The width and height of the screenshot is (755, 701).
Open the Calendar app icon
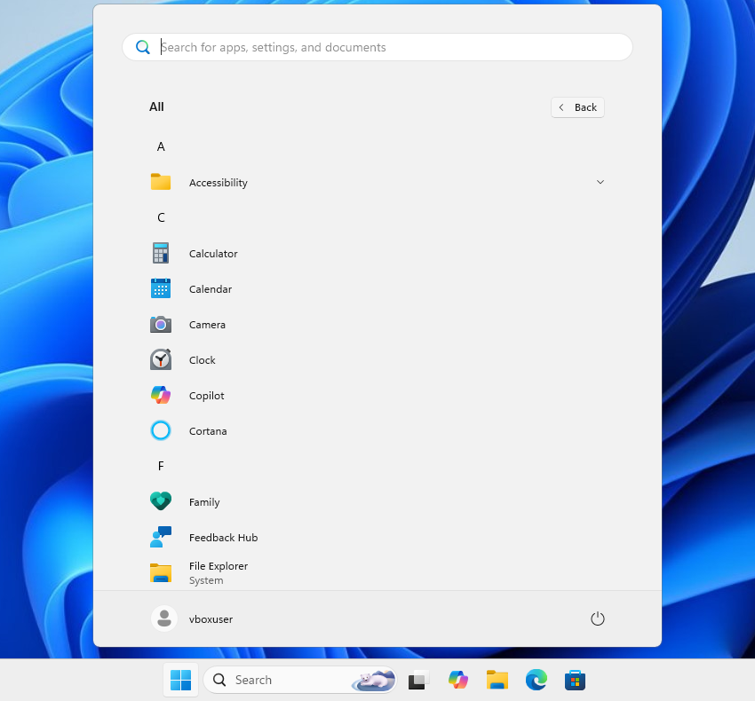coord(161,288)
